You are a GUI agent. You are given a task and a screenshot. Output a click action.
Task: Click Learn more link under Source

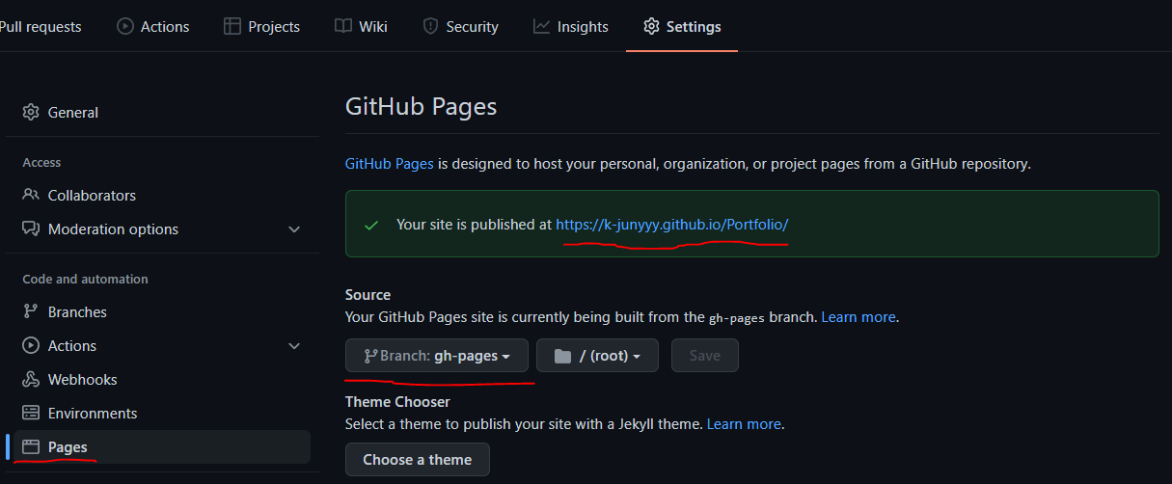(859, 316)
